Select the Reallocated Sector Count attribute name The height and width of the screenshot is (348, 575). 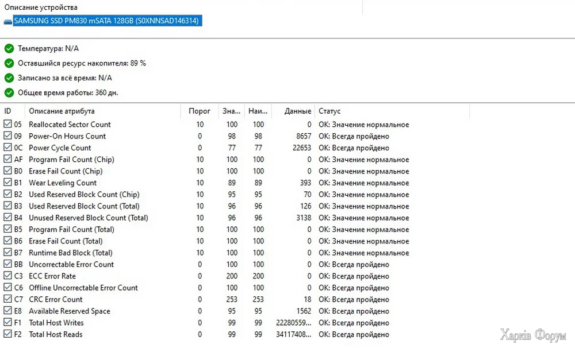coord(70,124)
